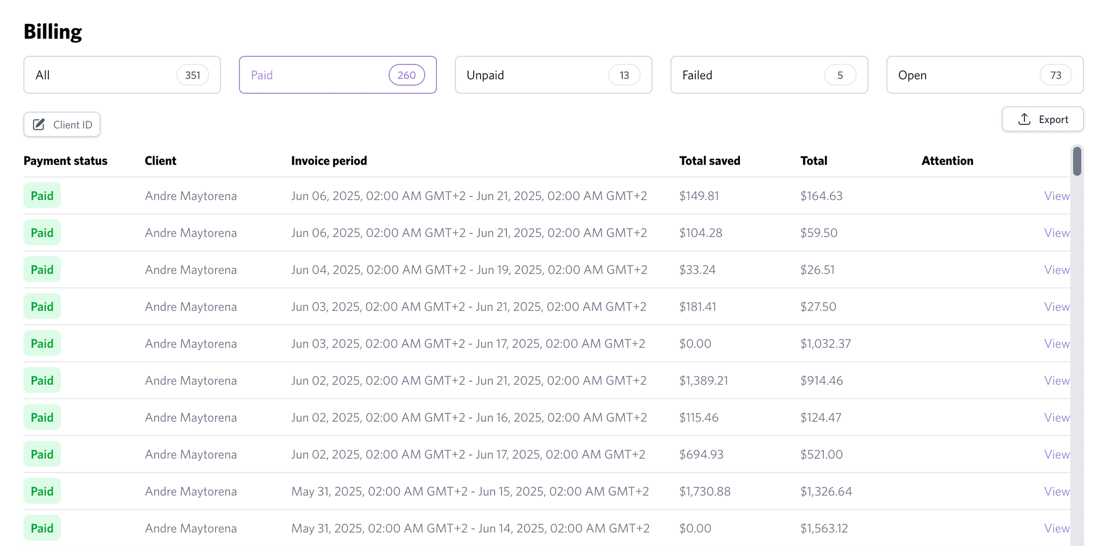View the invoice totaling $1,563.12

1056,528
